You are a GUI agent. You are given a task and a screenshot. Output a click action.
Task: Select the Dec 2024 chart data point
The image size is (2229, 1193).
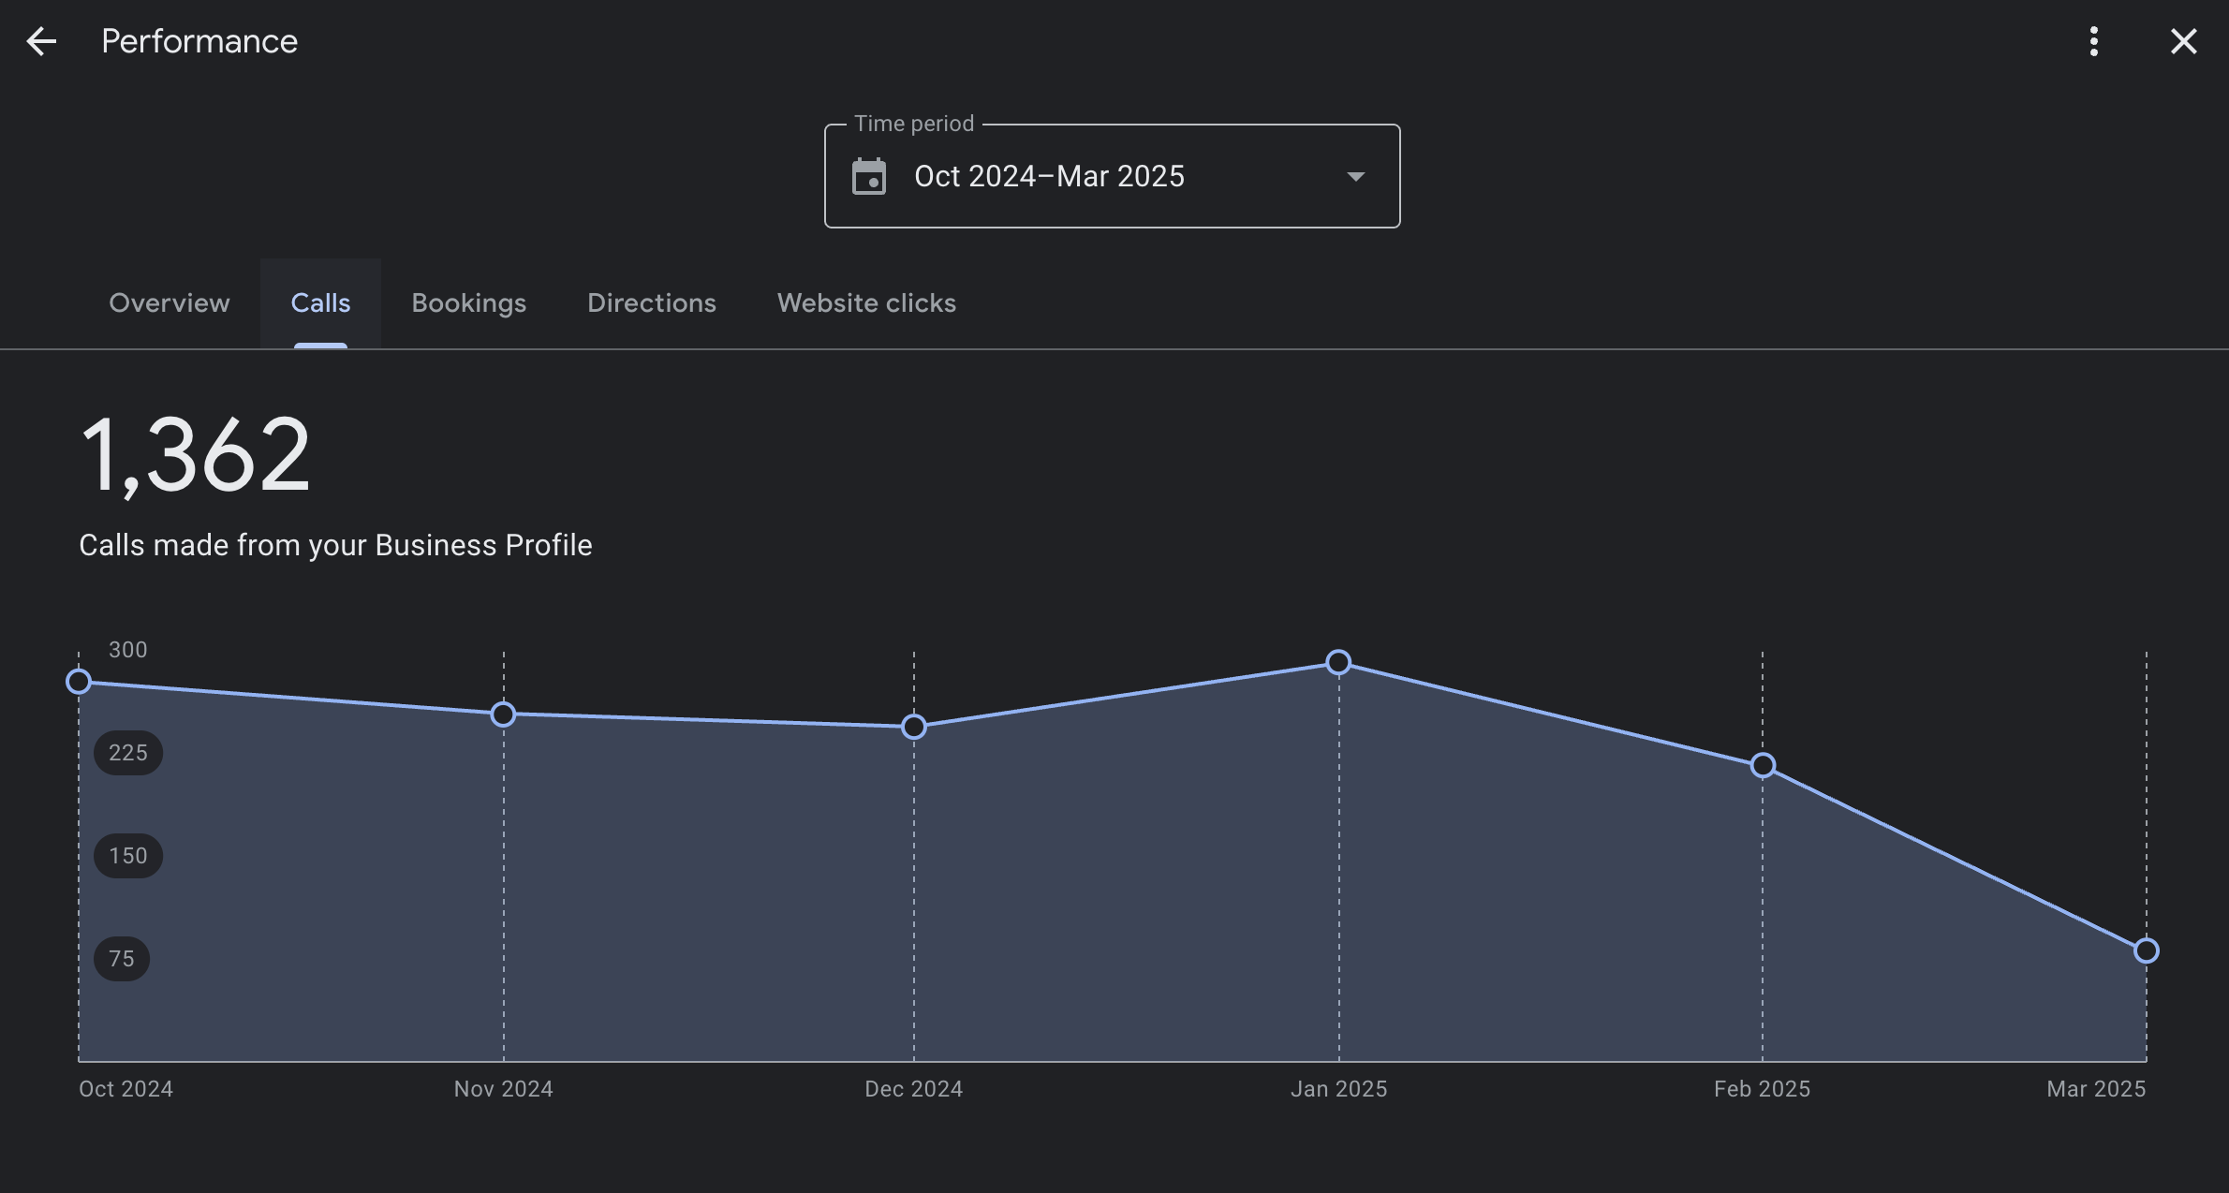coord(914,727)
